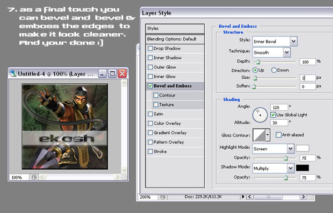Viewport: 333px width, 213px height.
Task: Click the Shadow Opacity slider handle
Action: (286, 177)
